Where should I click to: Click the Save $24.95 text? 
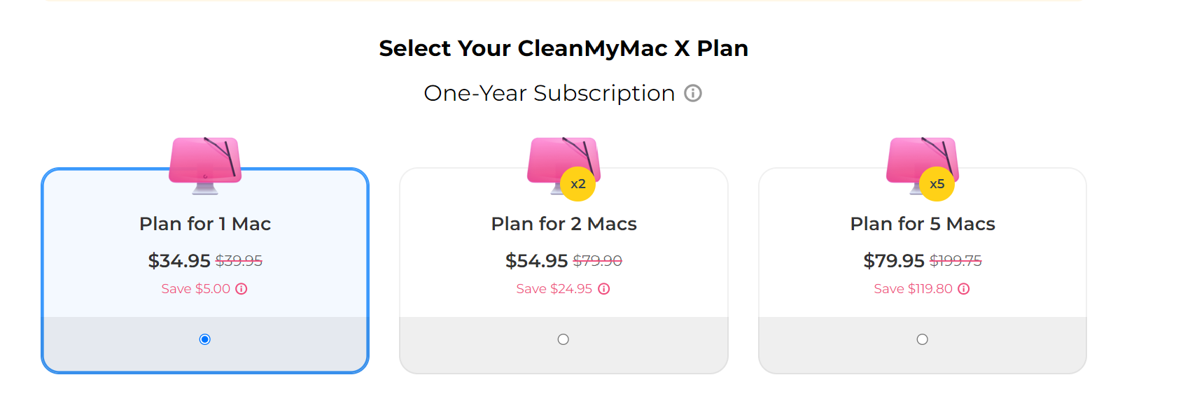tap(554, 289)
